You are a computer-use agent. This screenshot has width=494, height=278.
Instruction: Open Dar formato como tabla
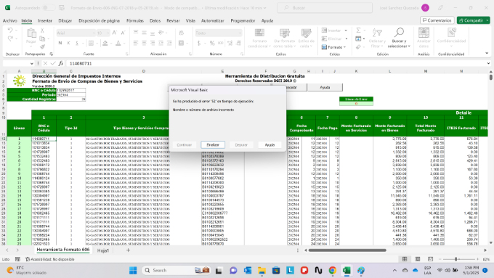(x=285, y=38)
